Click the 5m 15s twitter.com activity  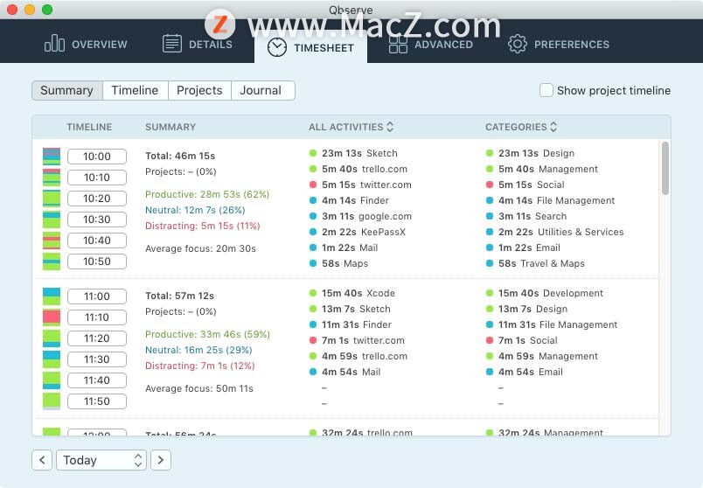pos(360,185)
